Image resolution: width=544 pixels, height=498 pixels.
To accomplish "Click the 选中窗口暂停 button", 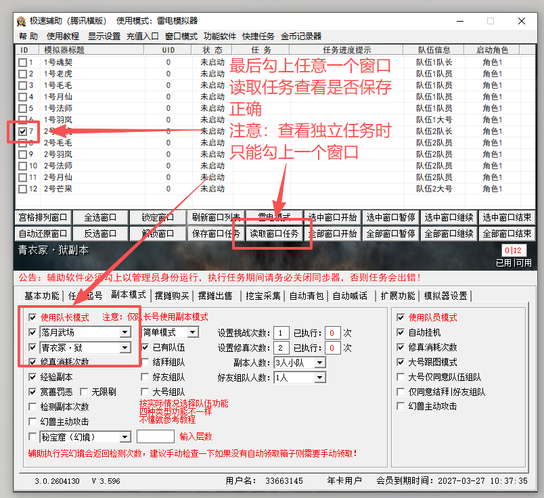I will tap(390, 218).
